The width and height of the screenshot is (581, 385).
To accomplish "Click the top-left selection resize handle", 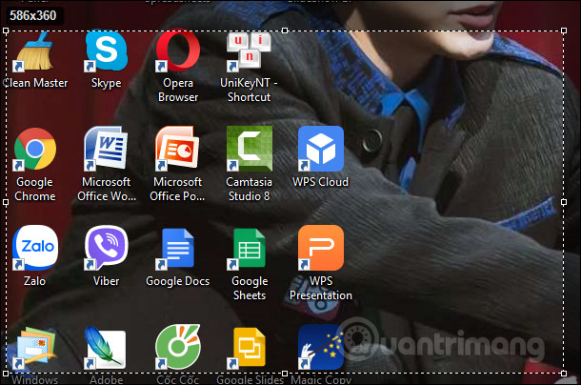I will pos(6,30).
